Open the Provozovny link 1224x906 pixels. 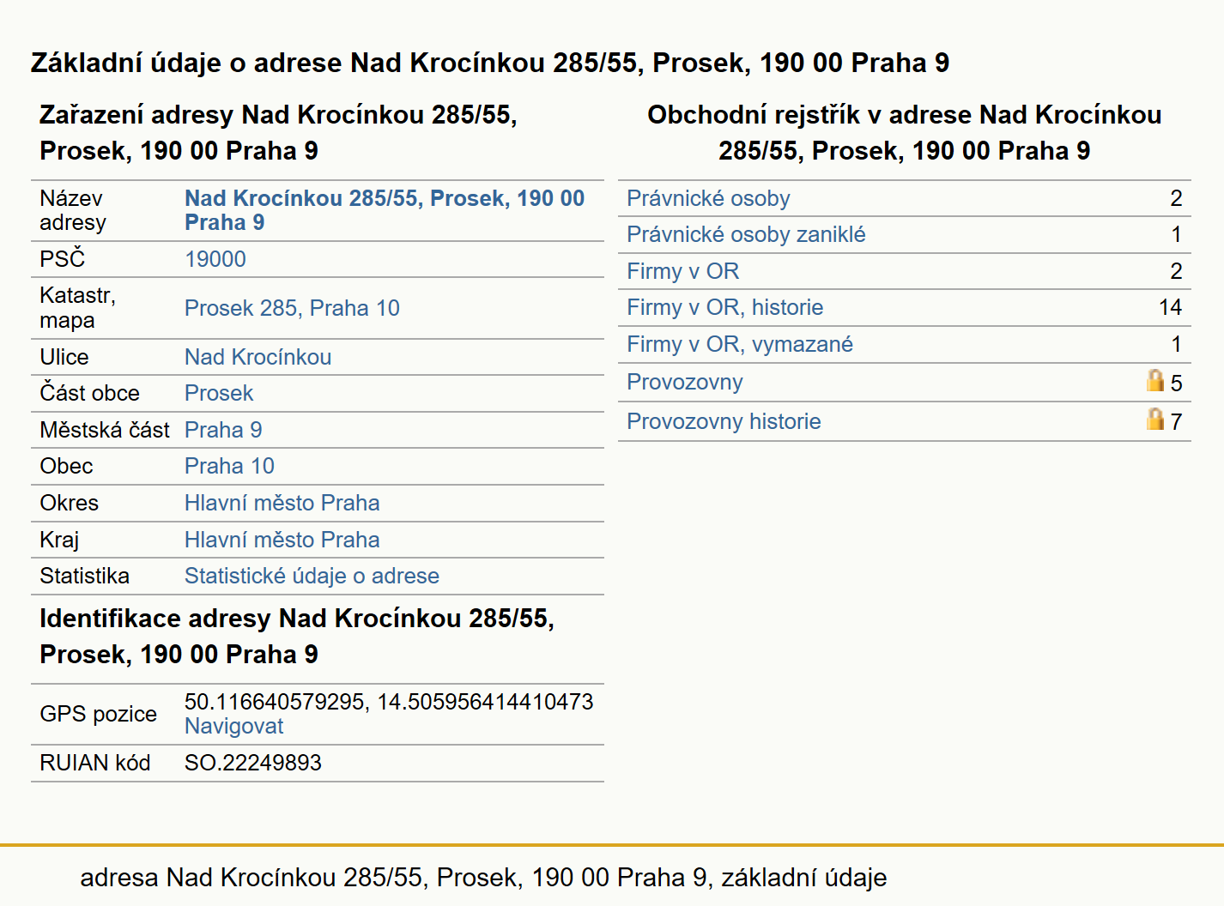pos(685,382)
